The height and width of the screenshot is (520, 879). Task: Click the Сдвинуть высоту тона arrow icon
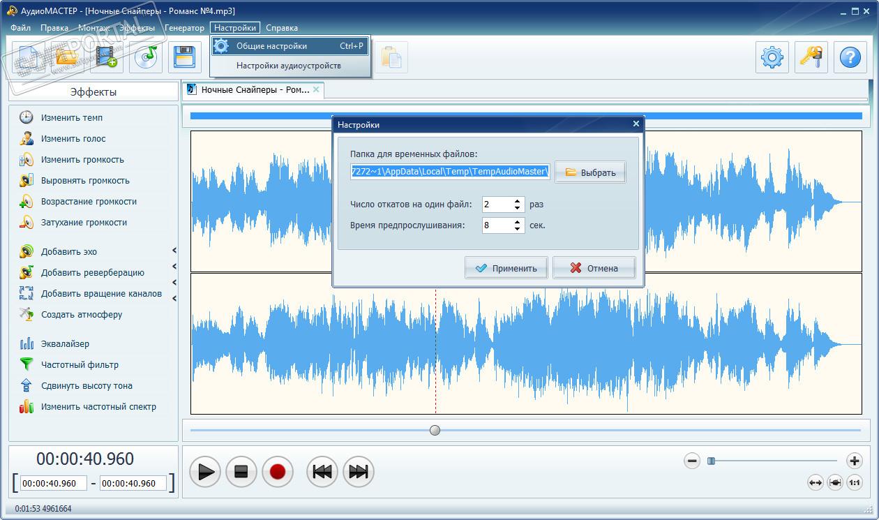click(x=27, y=385)
